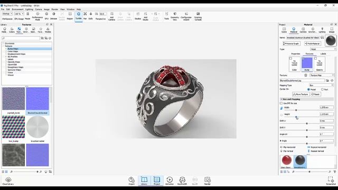Screen dimensions: 338x190
Task: Expand the Bump Maps tree folder
Action: tap(6, 49)
